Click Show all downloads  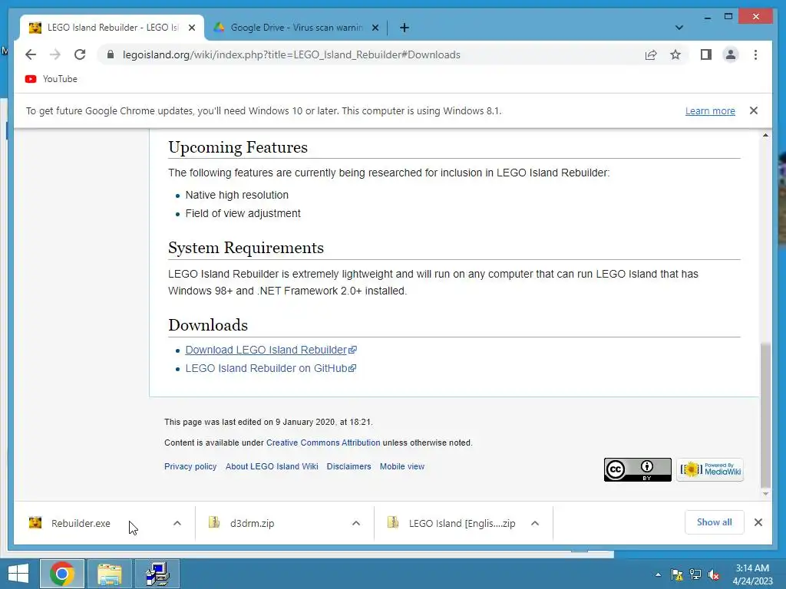(715, 522)
